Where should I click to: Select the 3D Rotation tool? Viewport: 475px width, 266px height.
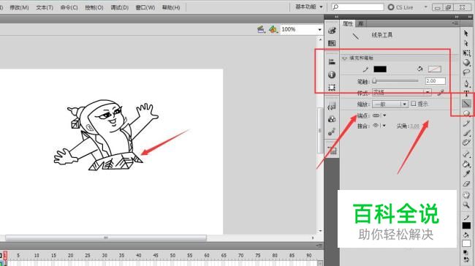pos(466,63)
